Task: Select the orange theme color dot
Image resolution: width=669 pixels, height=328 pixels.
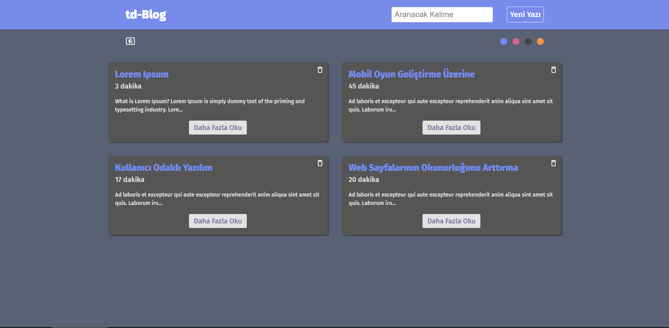Action: pyautogui.click(x=540, y=41)
